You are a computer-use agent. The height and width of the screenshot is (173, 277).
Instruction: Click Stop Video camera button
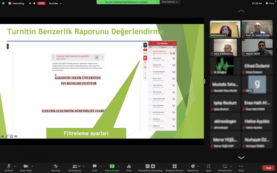click(x=26, y=168)
